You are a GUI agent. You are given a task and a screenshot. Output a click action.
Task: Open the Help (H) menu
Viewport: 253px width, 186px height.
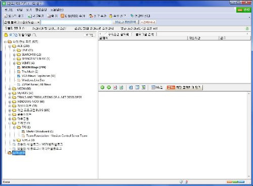coord(57,10)
